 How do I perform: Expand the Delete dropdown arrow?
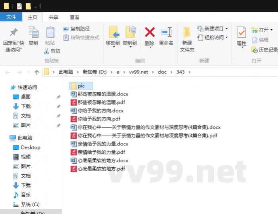point(150,47)
